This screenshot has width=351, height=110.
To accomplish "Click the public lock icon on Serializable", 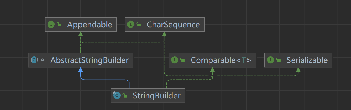I will 279,60.
